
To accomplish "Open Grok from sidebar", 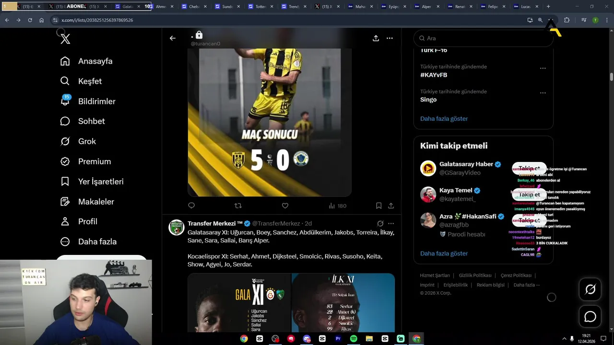I will pyautogui.click(x=78, y=141).
